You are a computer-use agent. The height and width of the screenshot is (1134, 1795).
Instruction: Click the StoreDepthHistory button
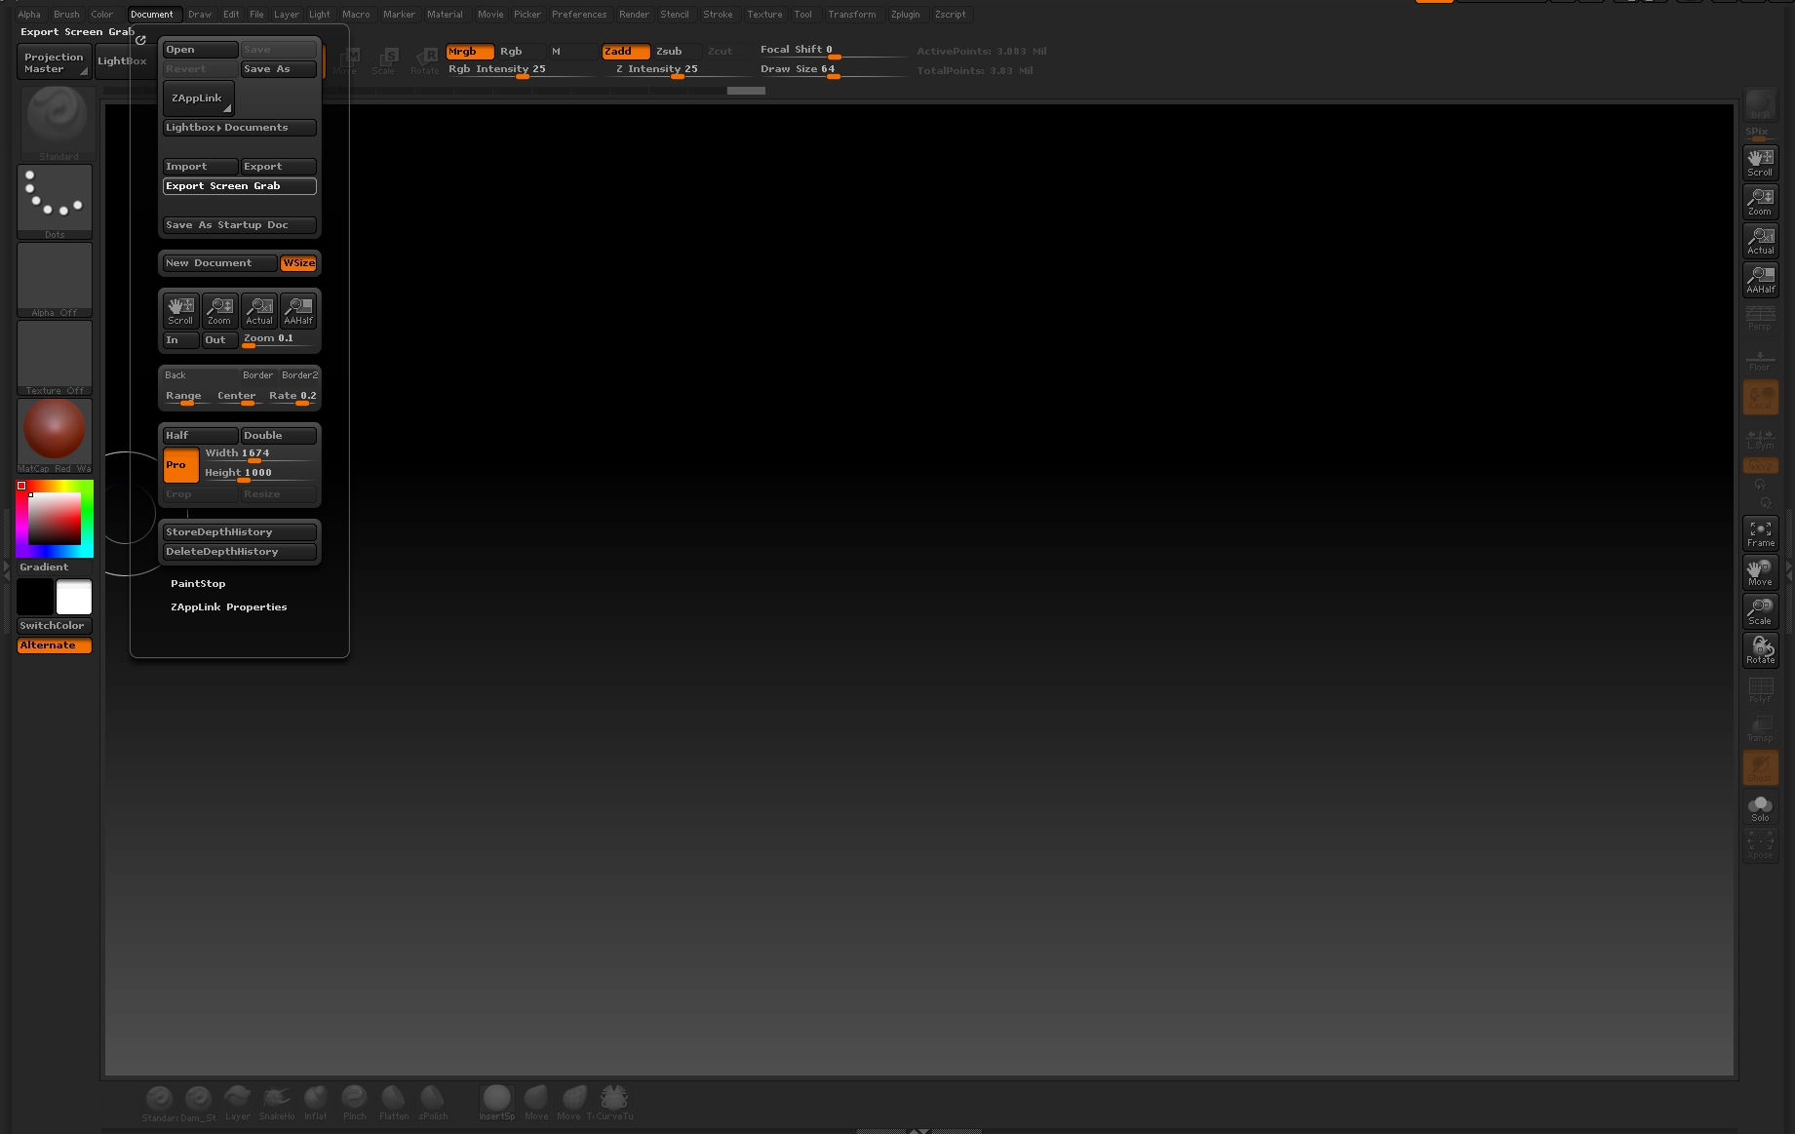pyautogui.click(x=239, y=532)
